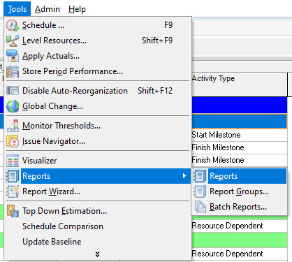The height and width of the screenshot is (262, 292).
Task: Click the Monitor Thresholds icon
Action: (x=13, y=126)
